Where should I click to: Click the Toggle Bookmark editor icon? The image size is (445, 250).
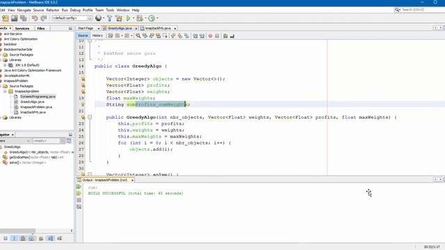(186, 36)
